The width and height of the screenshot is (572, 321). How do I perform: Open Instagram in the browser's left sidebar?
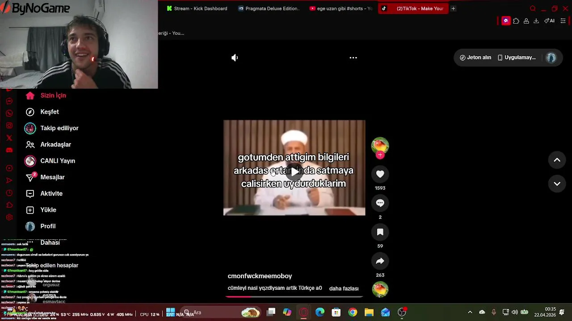tap(9, 126)
